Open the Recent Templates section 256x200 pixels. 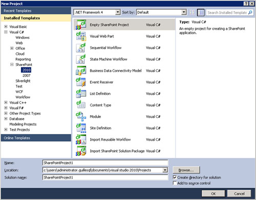[x=36, y=11]
